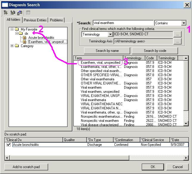Collapse the dx folder node
This screenshot has height=174, width=192.
(17, 33)
